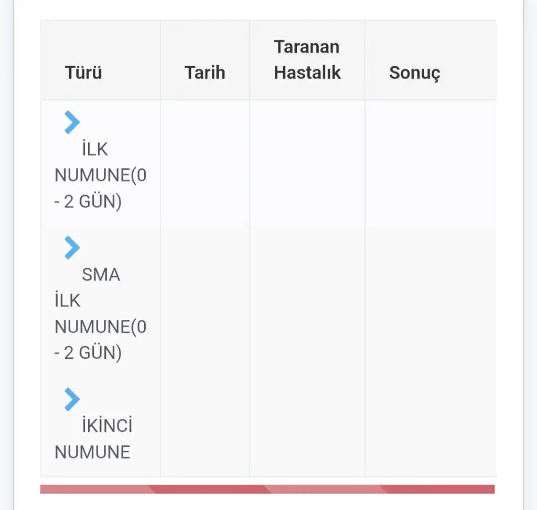Click the Sonuç cell of İLK NUMUNE row

pos(431,163)
